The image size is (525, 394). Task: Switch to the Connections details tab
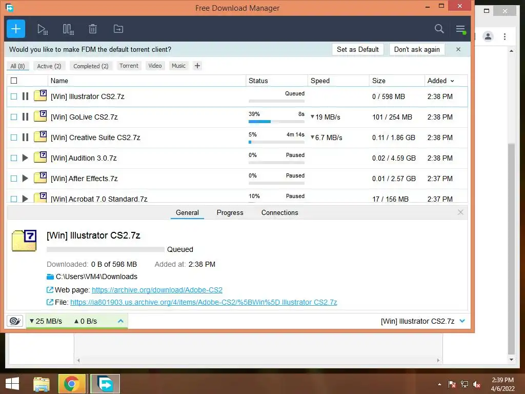point(279,212)
